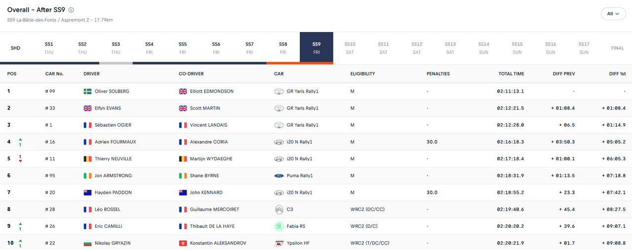Click co-driver name Alexandre CORIA

[209, 142]
